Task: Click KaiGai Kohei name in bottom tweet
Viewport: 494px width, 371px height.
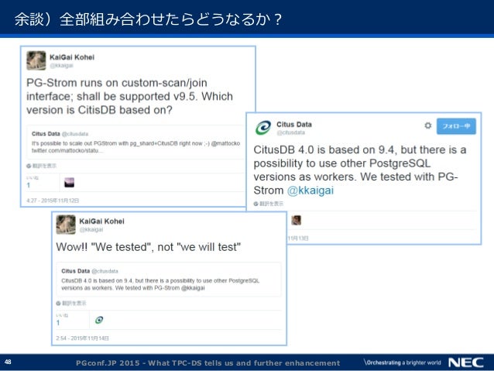Action: pos(101,222)
